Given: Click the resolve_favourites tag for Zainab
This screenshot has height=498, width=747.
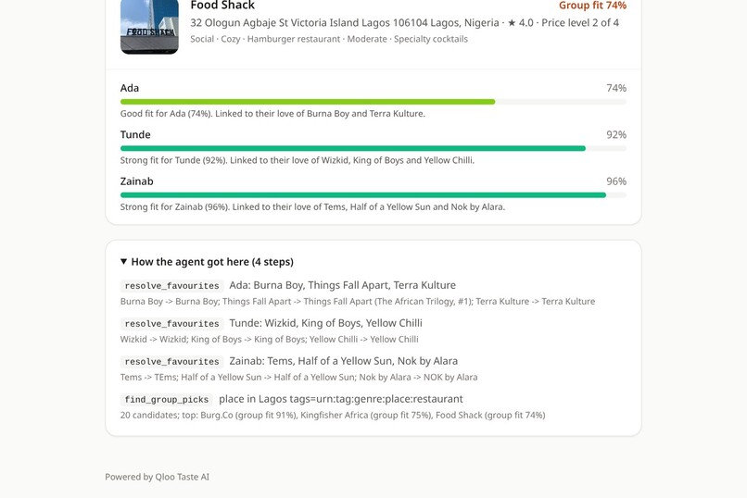Looking at the screenshot, I should pyautogui.click(x=171, y=362).
